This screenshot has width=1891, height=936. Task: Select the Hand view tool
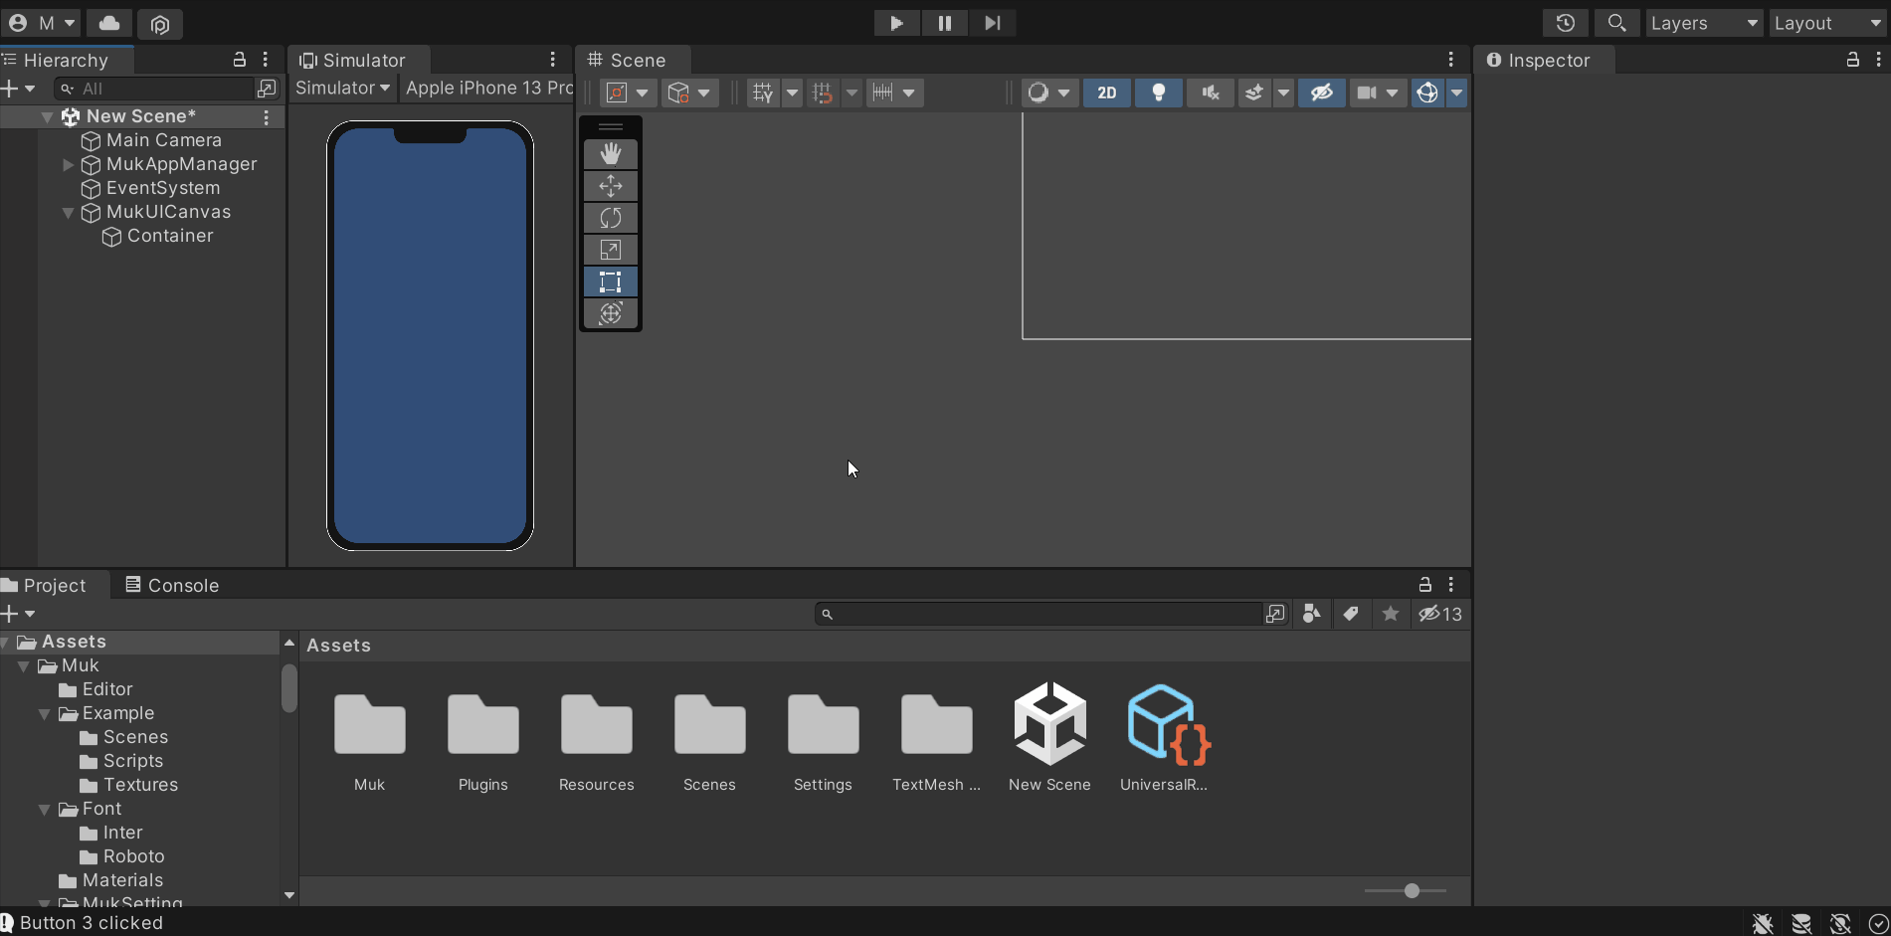point(611,154)
